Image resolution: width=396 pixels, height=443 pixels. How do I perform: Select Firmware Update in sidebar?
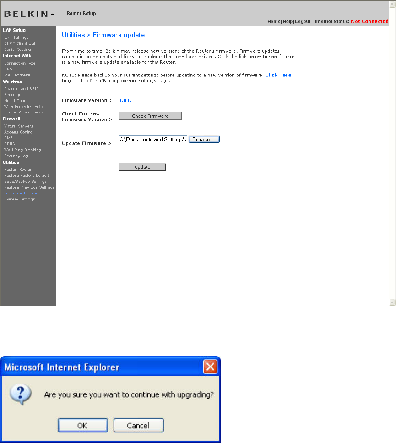(21, 193)
